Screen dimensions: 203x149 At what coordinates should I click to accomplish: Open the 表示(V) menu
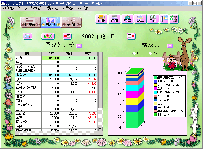[x=68, y=8]
